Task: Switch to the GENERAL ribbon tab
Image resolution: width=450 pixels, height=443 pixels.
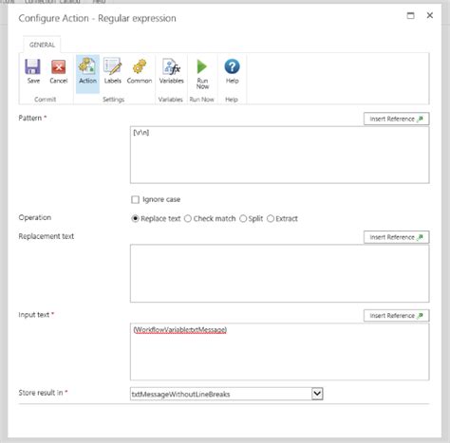Action: [x=42, y=45]
